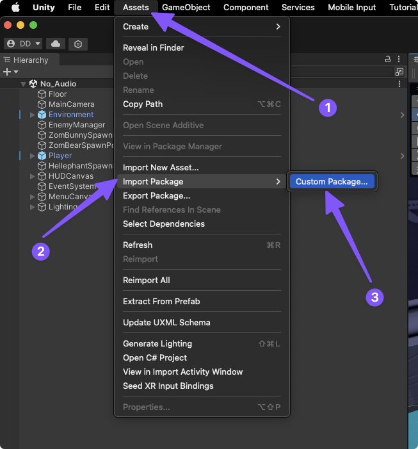
Task: Click the MainCamera object icon
Action: [42, 104]
